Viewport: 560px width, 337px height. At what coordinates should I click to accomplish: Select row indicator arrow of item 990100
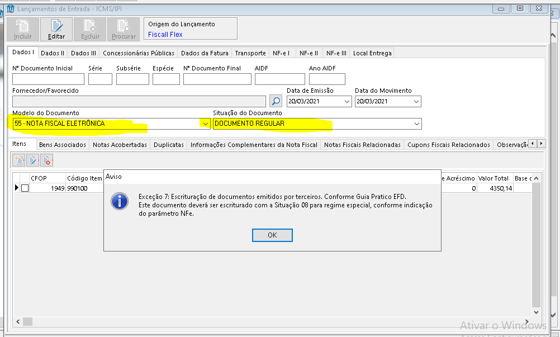coord(16,188)
